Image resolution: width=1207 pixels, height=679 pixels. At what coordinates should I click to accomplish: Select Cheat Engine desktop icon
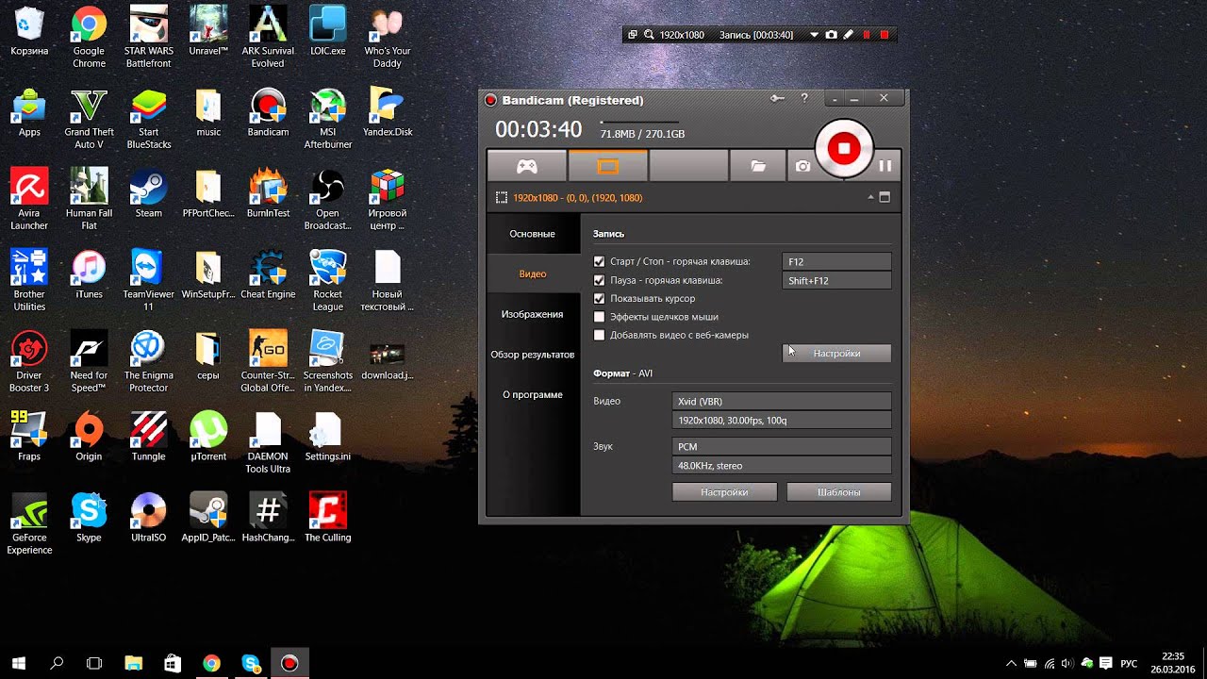pyautogui.click(x=268, y=274)
